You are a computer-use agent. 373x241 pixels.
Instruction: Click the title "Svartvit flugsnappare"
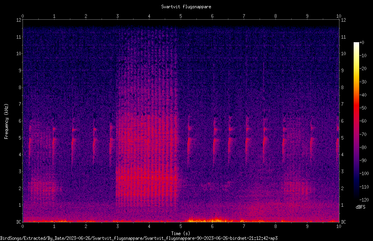pyautogui.click(x=186, y=7)
